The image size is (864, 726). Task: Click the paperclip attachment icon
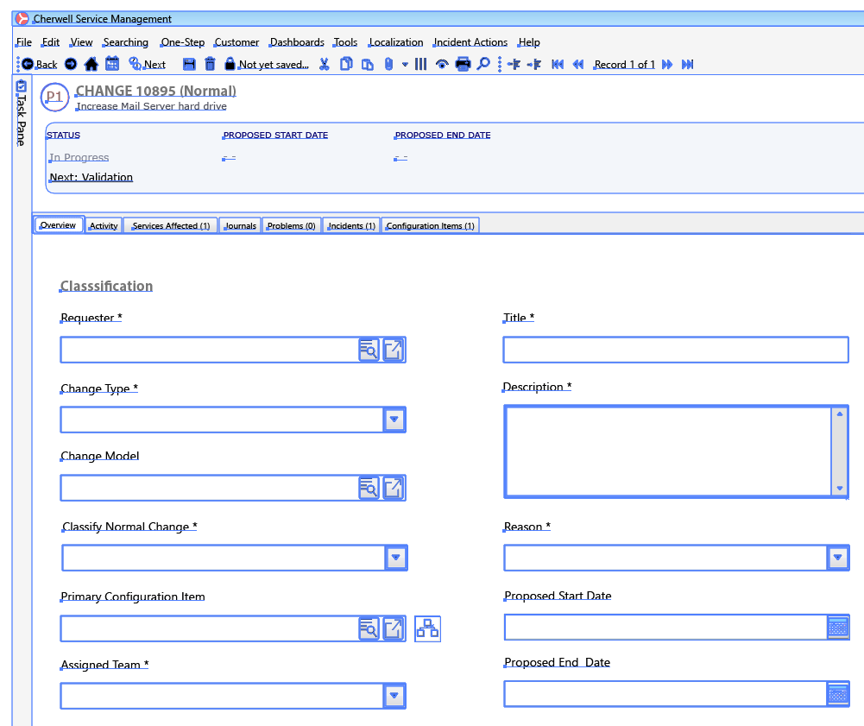388,64
